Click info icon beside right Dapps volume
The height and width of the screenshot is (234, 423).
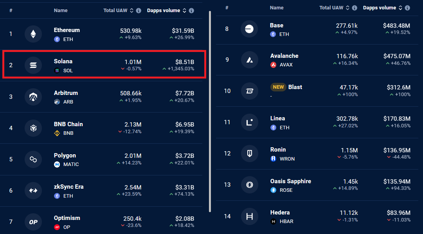pos(407,8)
